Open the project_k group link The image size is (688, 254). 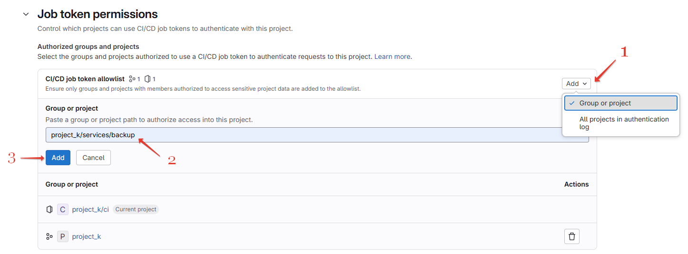87,236
